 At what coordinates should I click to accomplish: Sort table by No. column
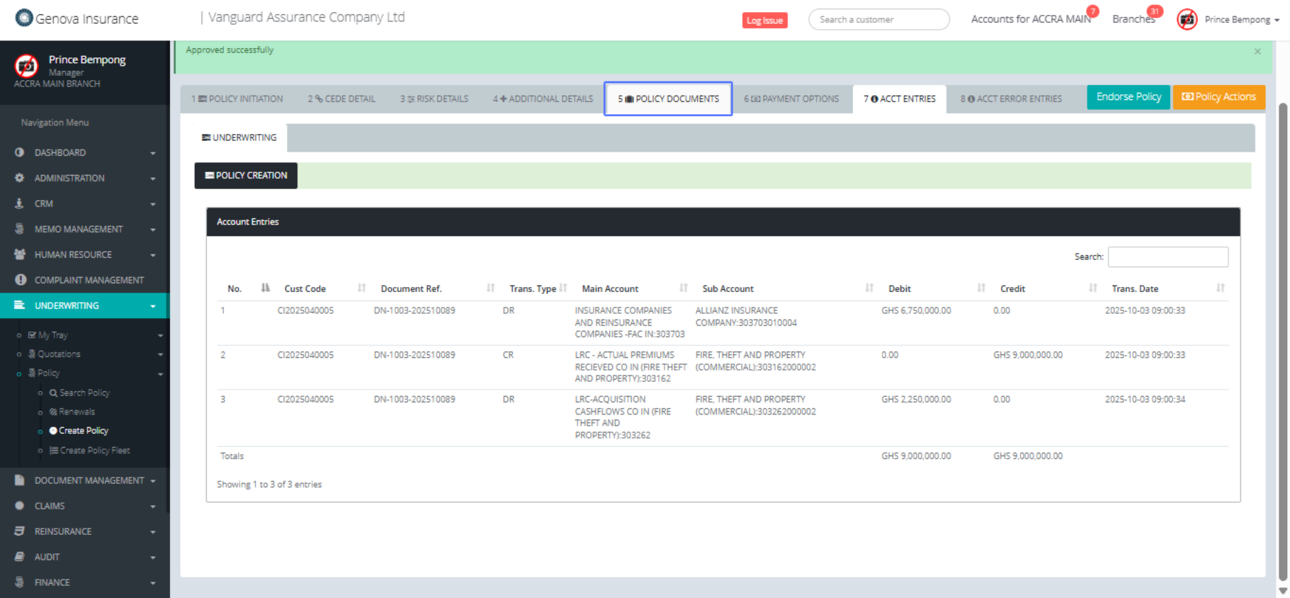point(265,288)
